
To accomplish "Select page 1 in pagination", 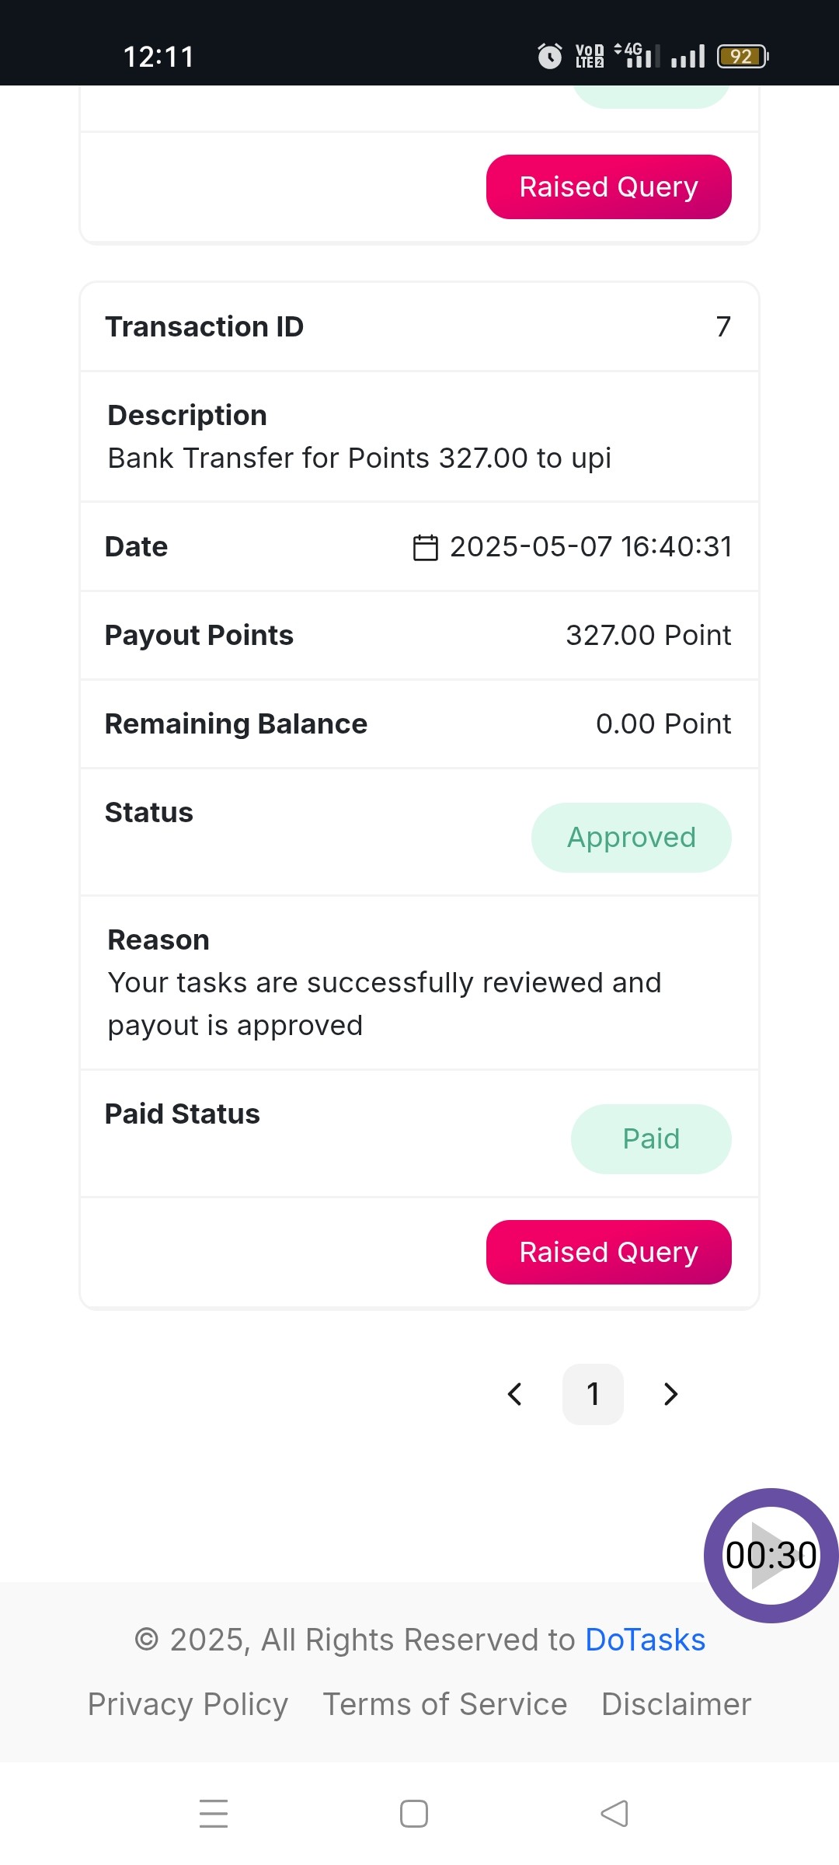I will 593,1394.
